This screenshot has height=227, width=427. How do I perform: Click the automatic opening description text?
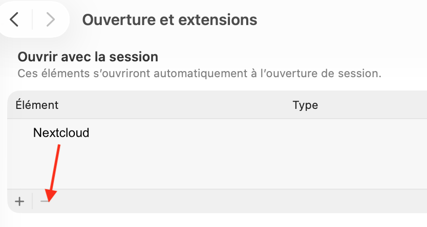point(199,73)
